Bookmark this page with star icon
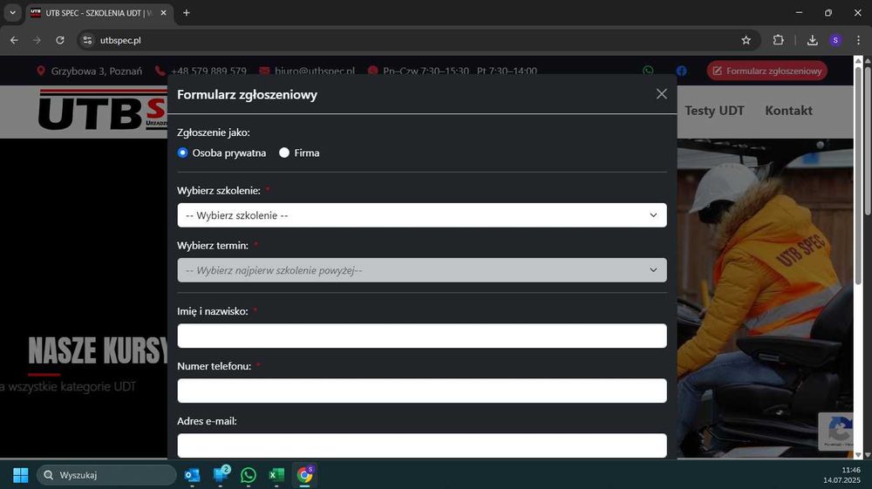This screenshot has height=489, width=872. click(746, 40)
